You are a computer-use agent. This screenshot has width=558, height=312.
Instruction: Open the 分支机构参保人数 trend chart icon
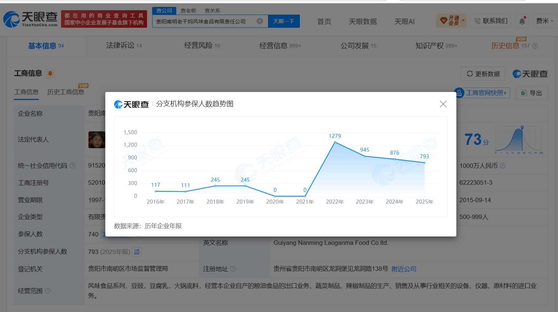click(x=137, y=252)
